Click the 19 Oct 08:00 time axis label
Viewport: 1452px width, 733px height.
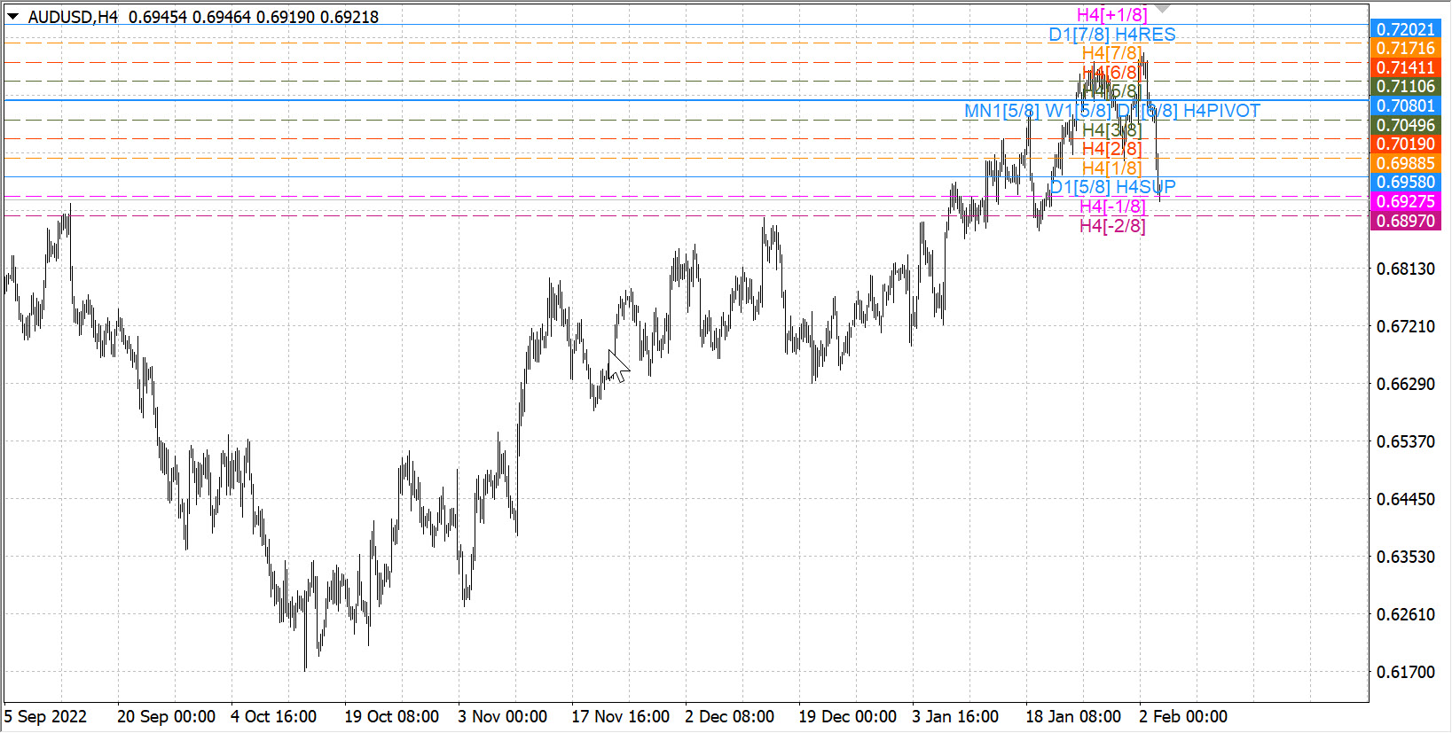tap(391, 717)
